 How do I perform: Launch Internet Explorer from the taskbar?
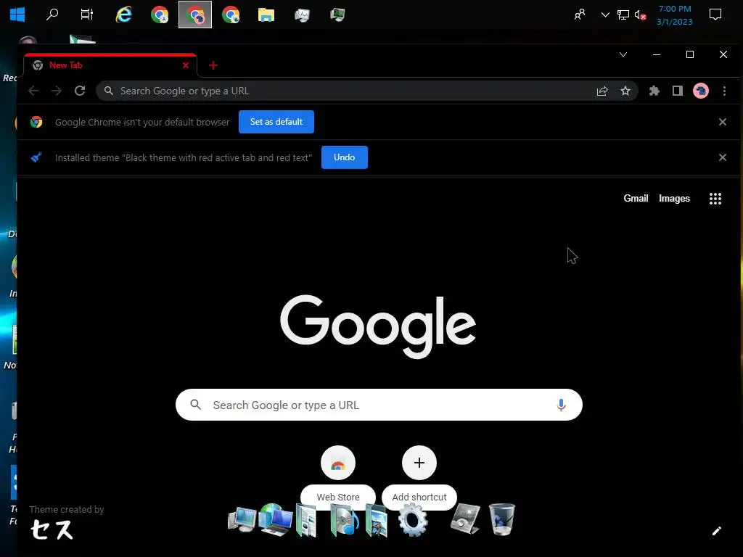click(123, 15)
